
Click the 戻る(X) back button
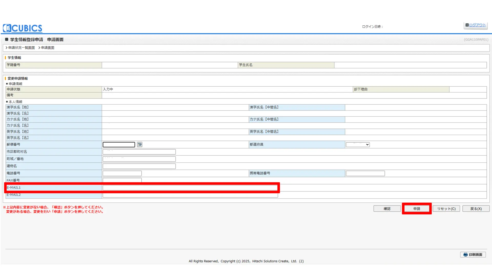coord(476,209)
